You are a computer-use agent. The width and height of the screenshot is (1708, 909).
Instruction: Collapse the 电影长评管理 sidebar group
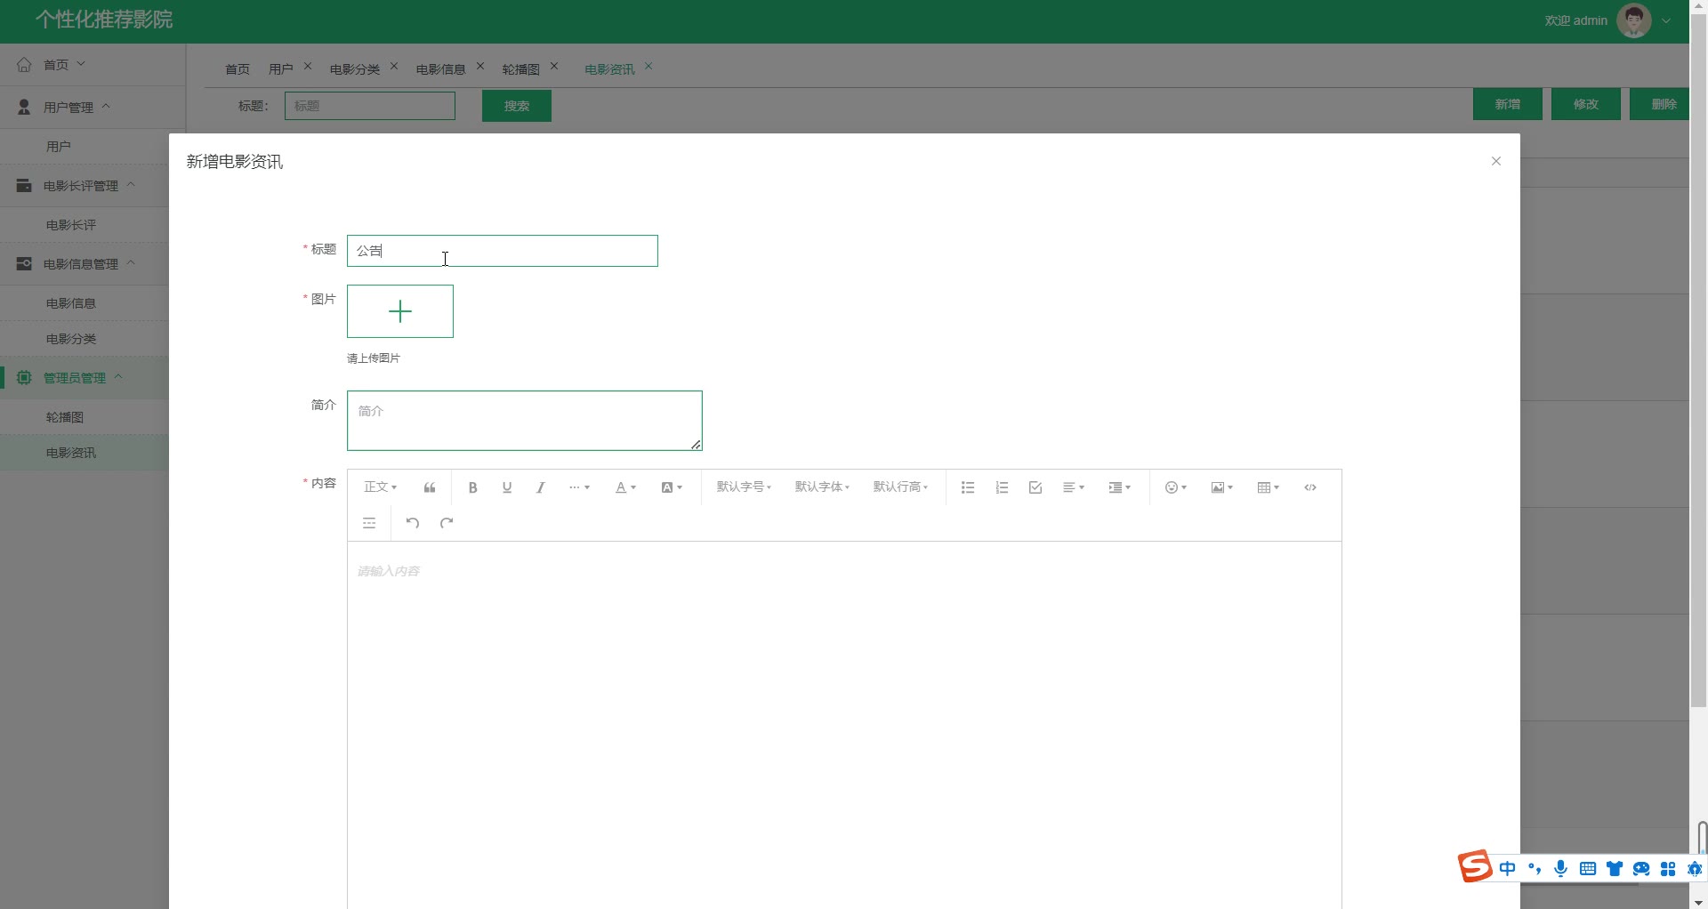tap(85, 186)
